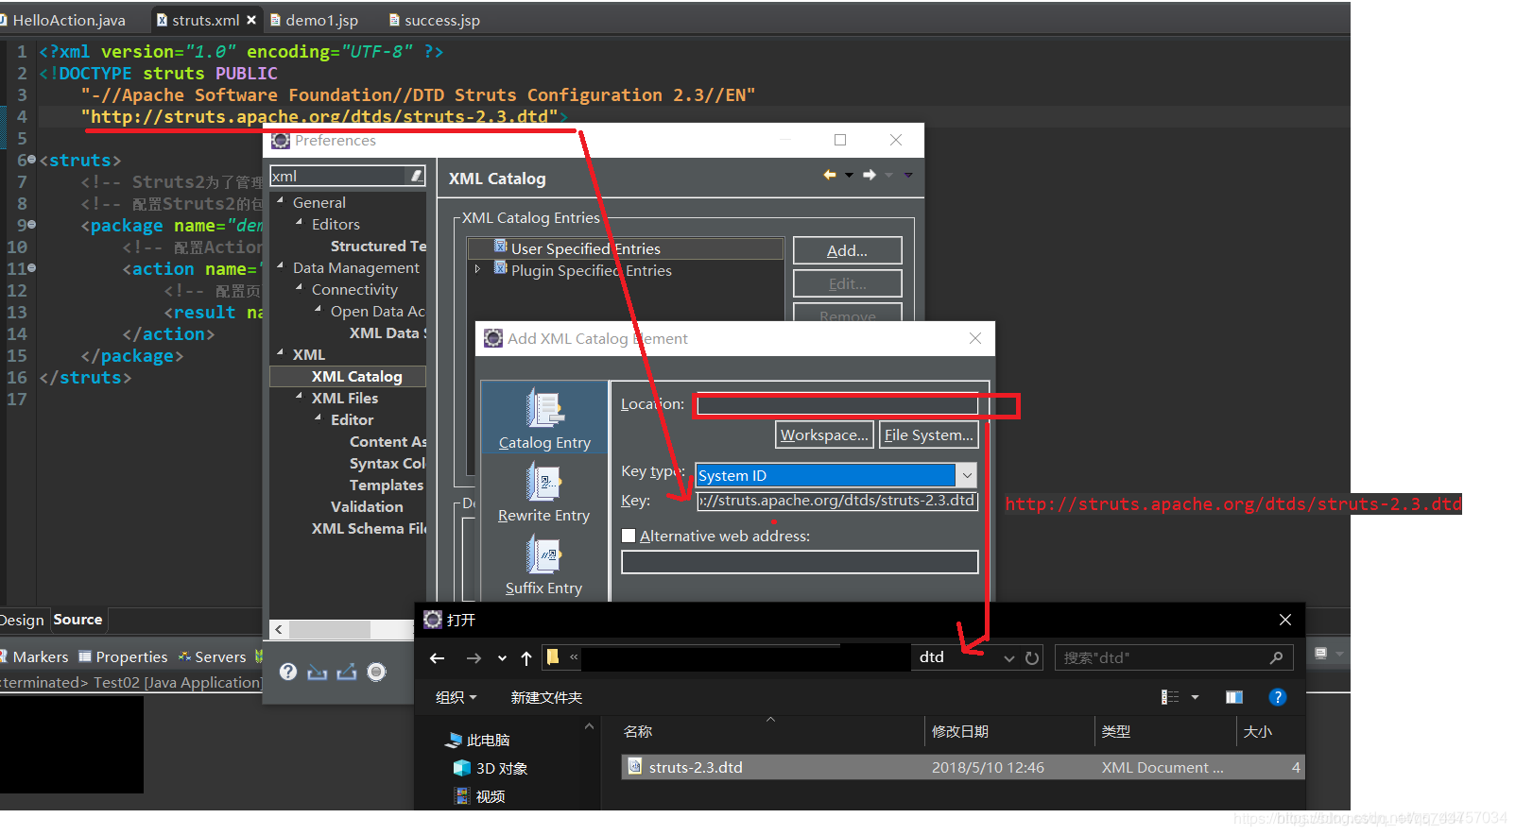
Task: Open the recent locations dropdown in file dialog
Action: tap(502, 658)
